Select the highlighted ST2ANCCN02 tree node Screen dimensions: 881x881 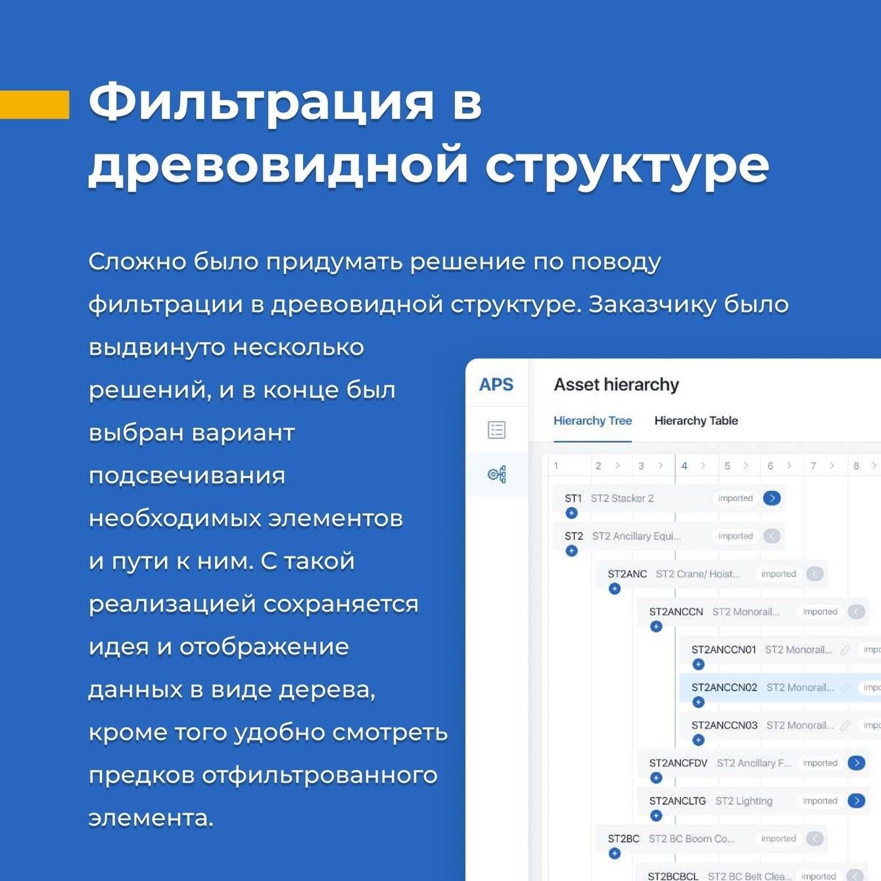pos(780,688)
